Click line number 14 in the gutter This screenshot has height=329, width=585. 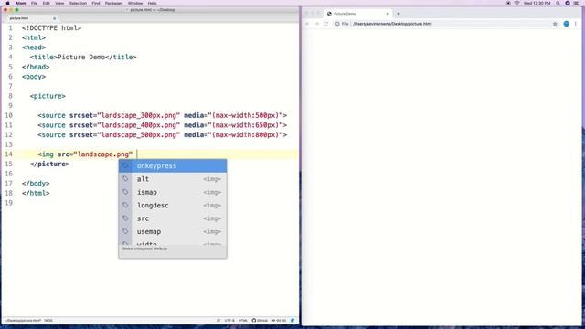[8, 154]
